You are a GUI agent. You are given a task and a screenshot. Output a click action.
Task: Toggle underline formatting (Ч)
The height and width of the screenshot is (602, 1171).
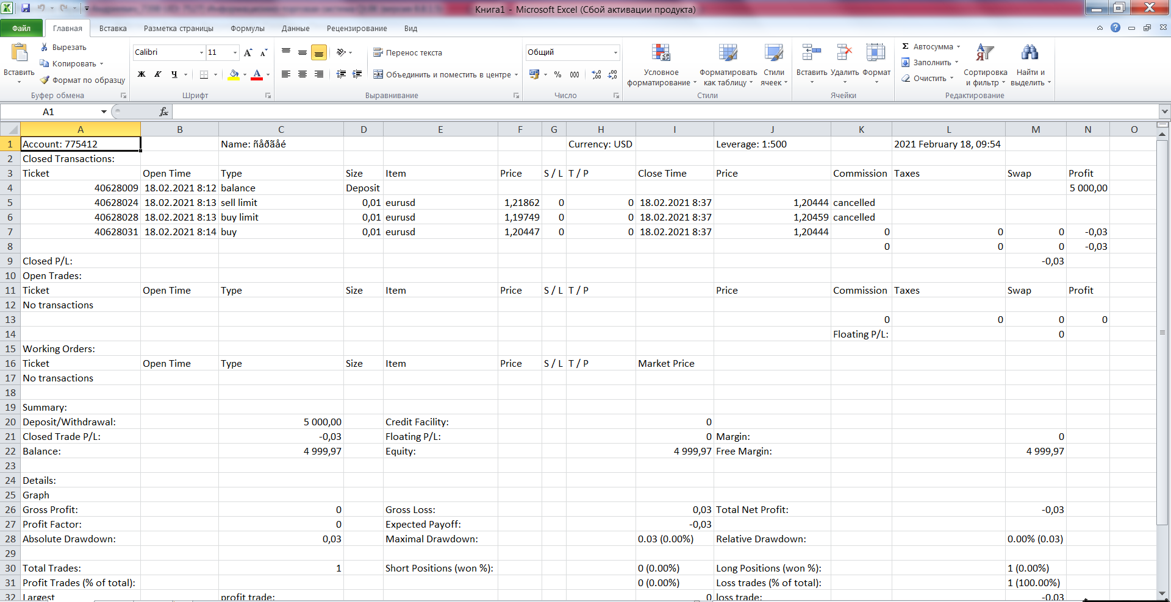[174, 74]
